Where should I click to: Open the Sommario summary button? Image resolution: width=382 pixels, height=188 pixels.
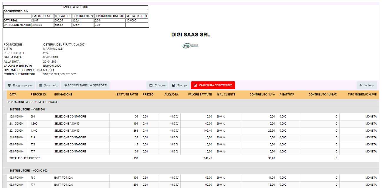pyautogui.click(x=48, y=85)
